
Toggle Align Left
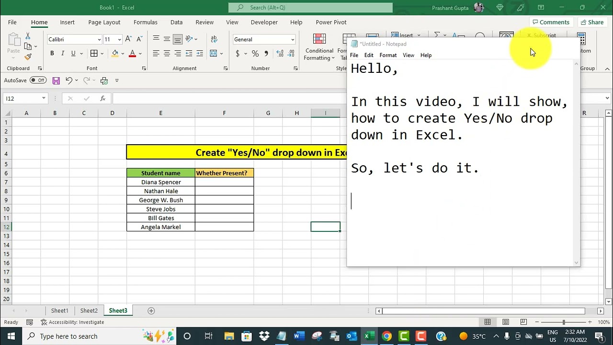click(156, 53)
